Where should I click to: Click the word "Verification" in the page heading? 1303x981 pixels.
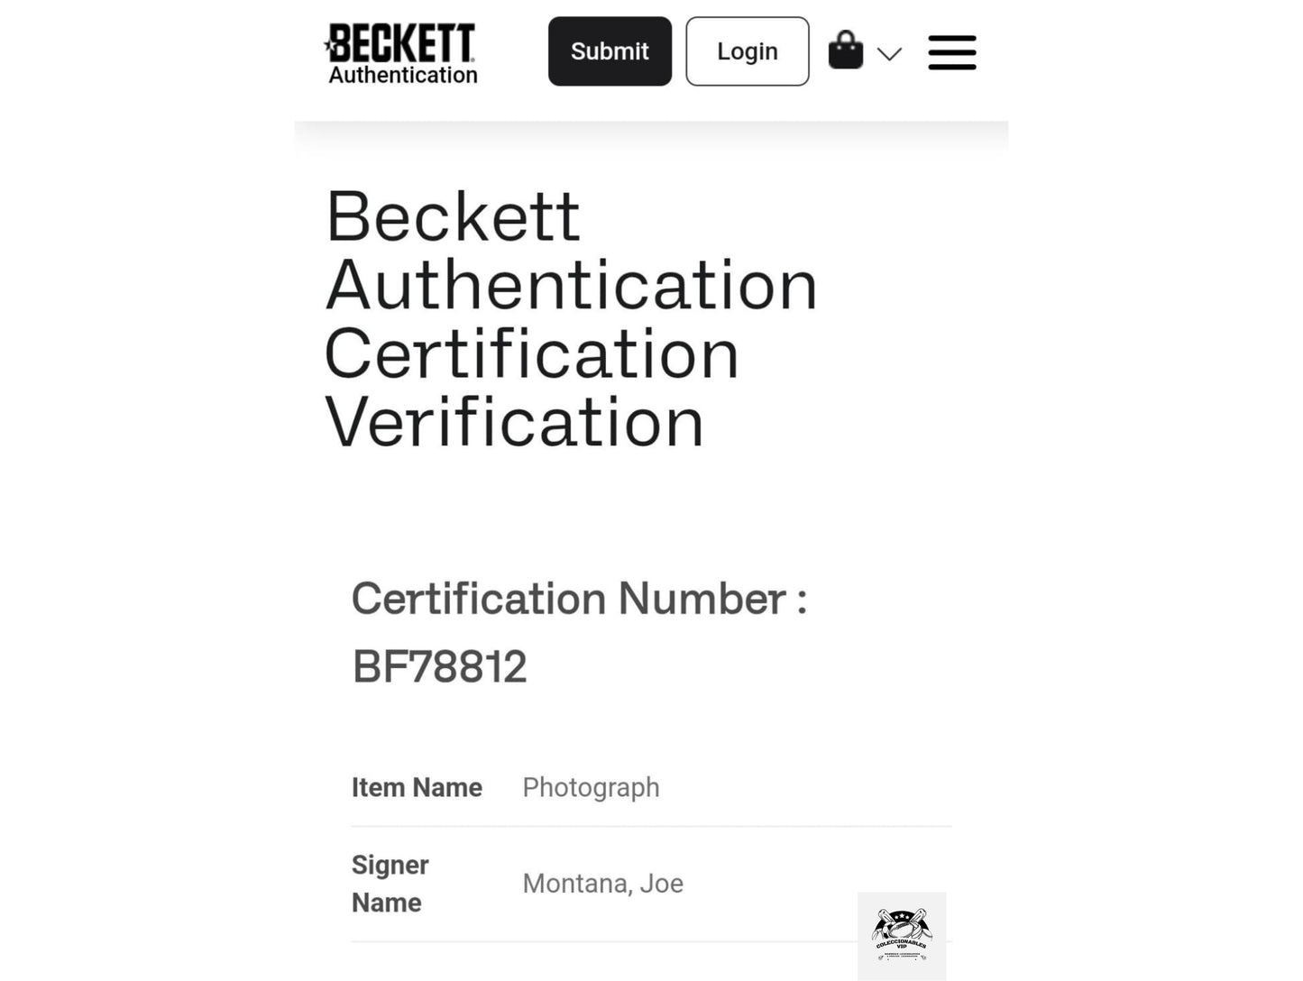pyautogui.click(x=514, y=422)
